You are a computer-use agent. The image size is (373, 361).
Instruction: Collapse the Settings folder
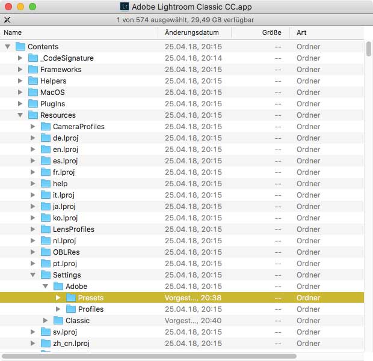[x=33, y=275]
